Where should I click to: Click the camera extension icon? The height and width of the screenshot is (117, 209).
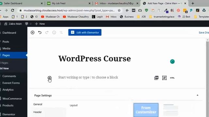(x=140, y=10)
